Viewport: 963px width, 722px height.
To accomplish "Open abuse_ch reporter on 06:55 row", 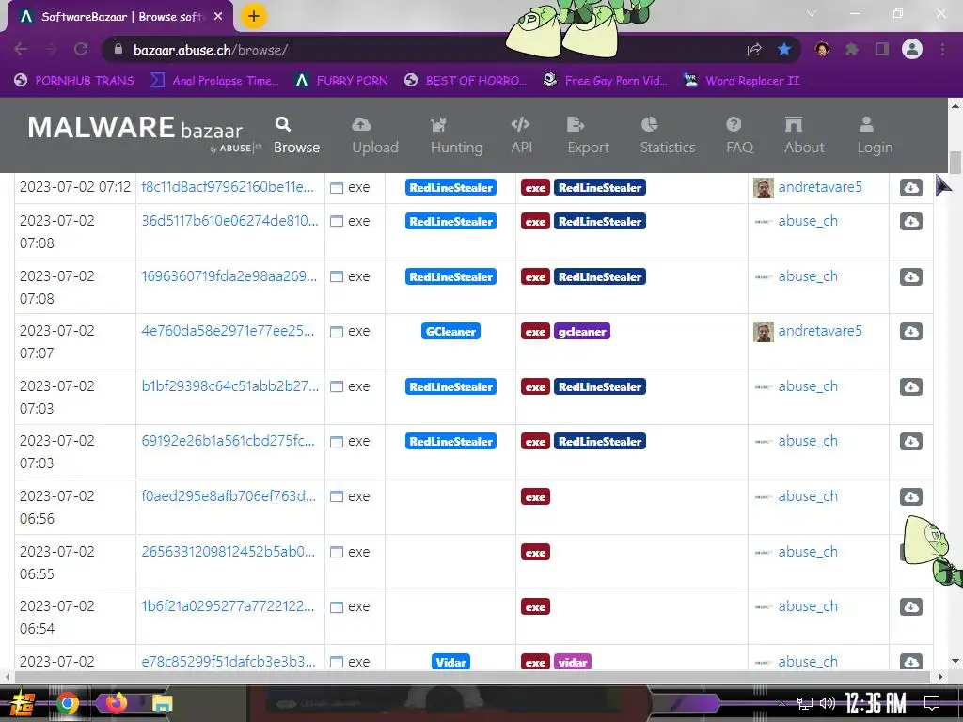I will click(x=808, y=551).
